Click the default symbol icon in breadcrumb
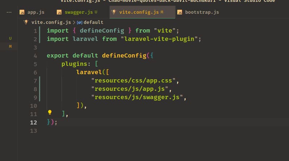The width and height of the screenshot is (289, 161). [x=80, y=22]
